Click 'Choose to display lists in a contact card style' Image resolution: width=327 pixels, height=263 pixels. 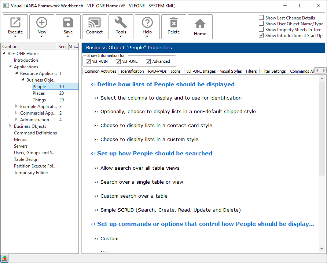[x=156, y=126]
